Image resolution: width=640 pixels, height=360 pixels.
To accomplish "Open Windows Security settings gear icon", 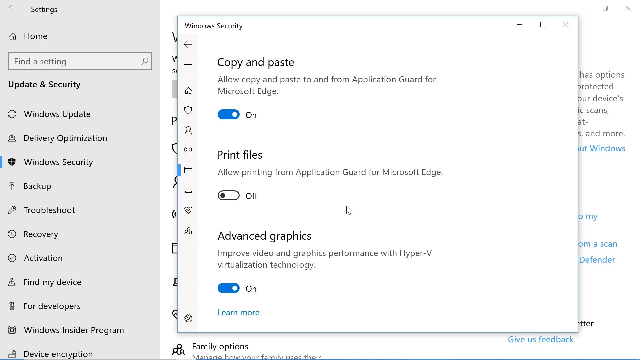I will pos(188,318).
